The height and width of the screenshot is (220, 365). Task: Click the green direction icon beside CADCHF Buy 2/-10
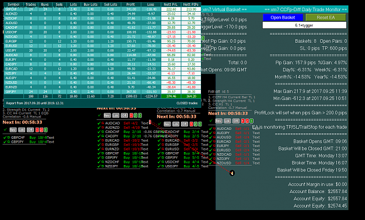pyautogui.click(x=103, y=132)
